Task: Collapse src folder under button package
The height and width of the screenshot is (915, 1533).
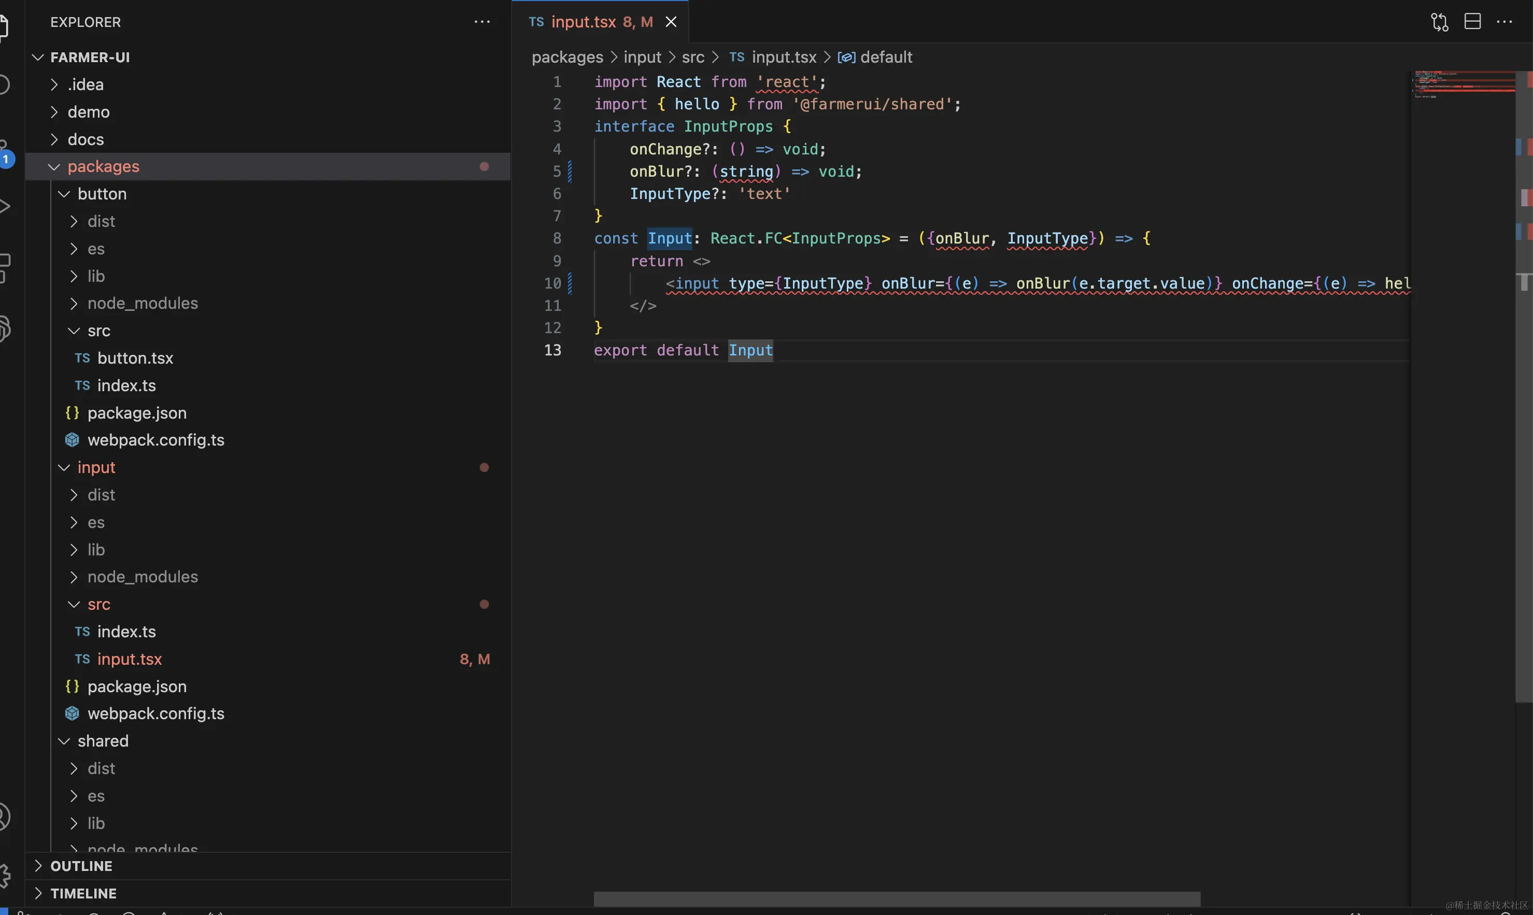Action: (x=268, y=331)
